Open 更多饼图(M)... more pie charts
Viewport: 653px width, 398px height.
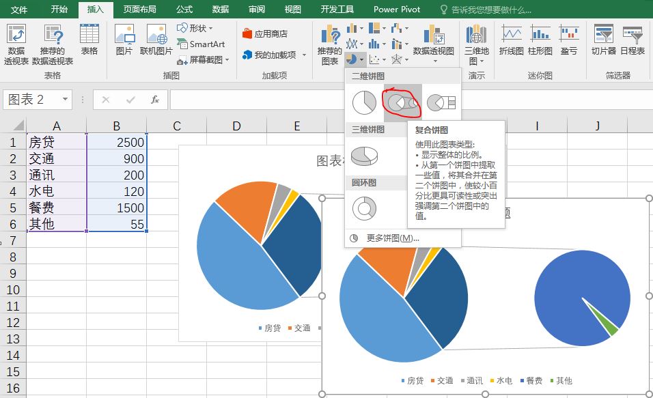coord(393,238)
